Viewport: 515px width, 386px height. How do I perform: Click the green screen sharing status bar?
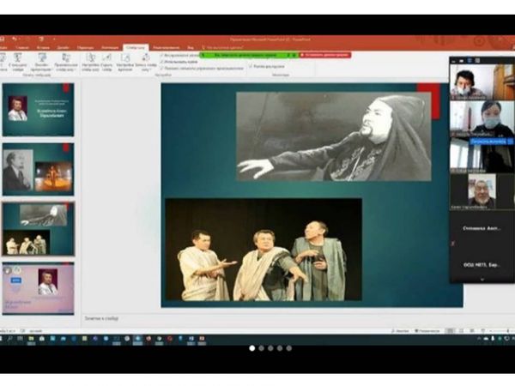click(x=247, y=54)
